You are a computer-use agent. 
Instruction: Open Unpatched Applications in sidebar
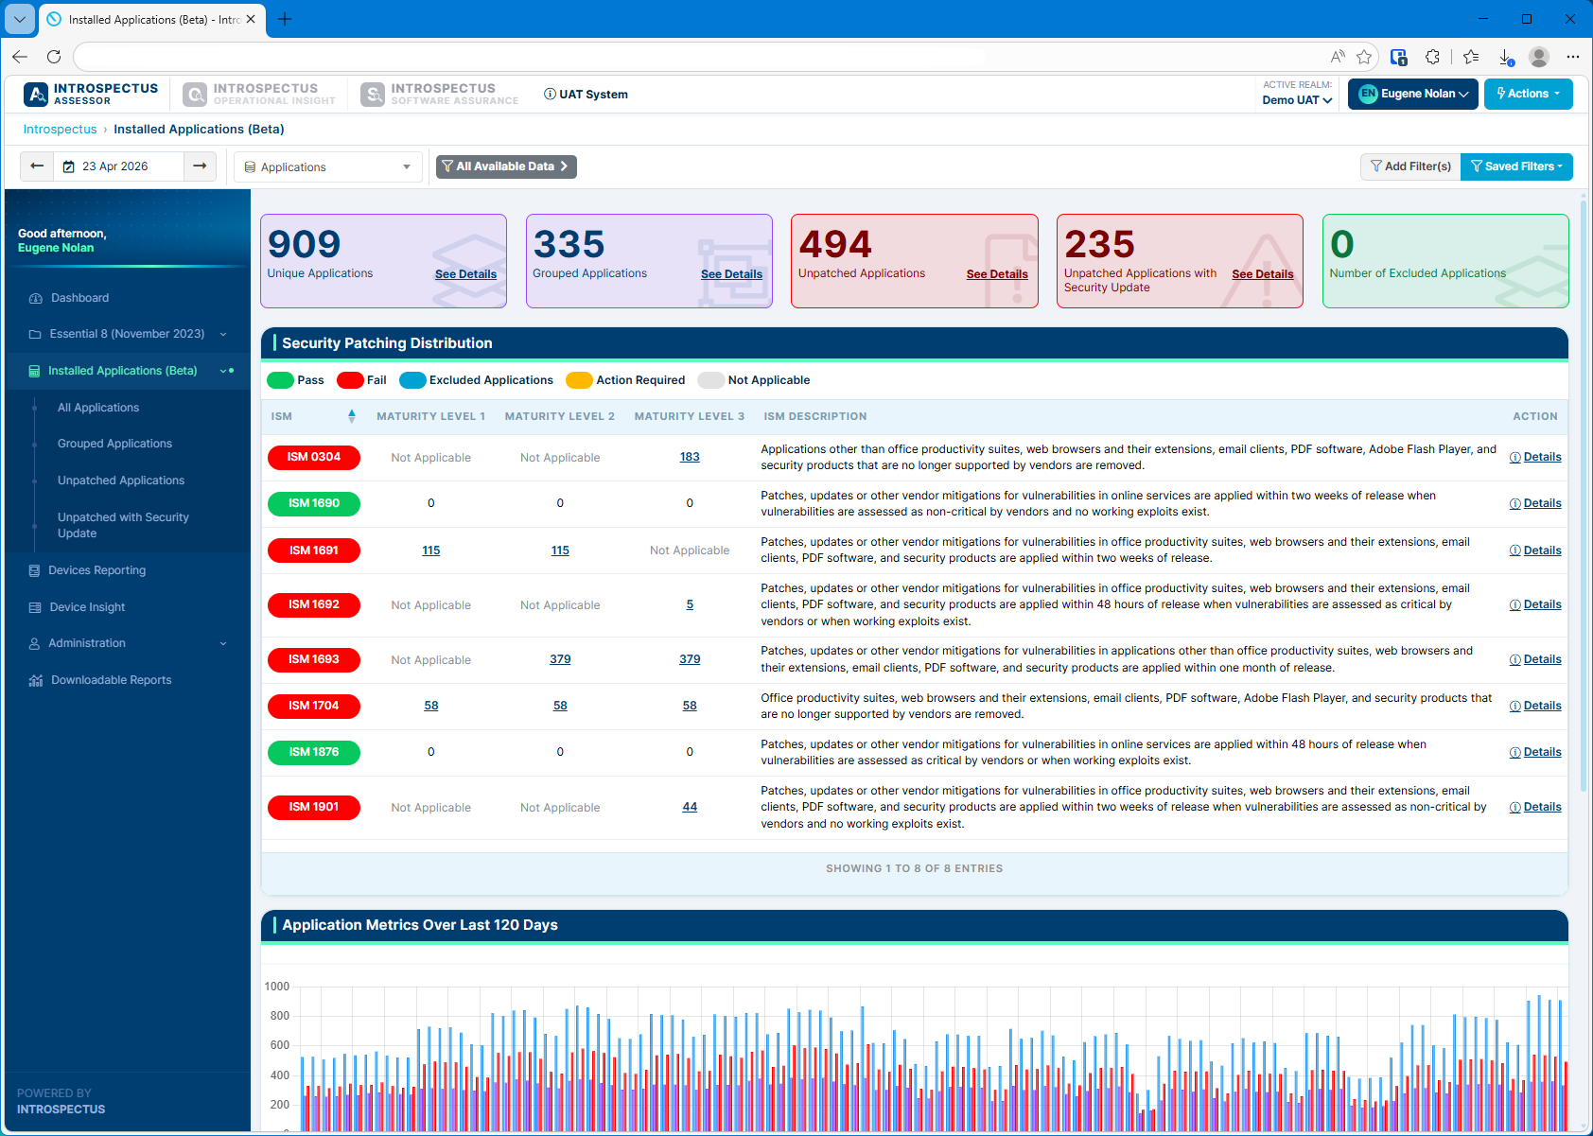121,481
